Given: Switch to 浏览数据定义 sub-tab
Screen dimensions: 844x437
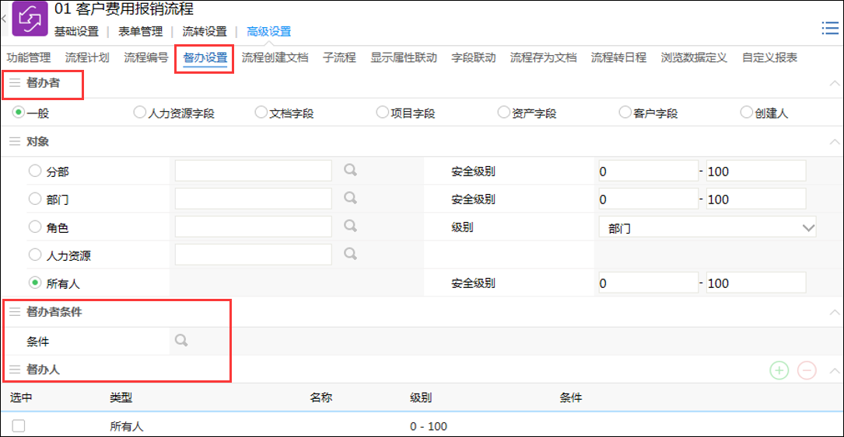Looking at the screenshot, I should pos(694,57).
